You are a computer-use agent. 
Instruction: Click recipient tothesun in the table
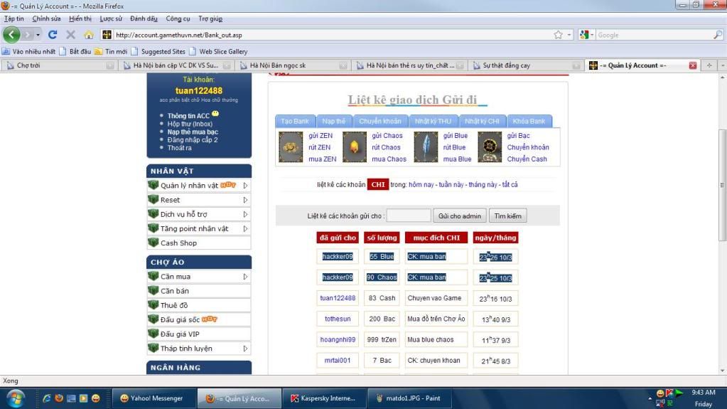338,319
